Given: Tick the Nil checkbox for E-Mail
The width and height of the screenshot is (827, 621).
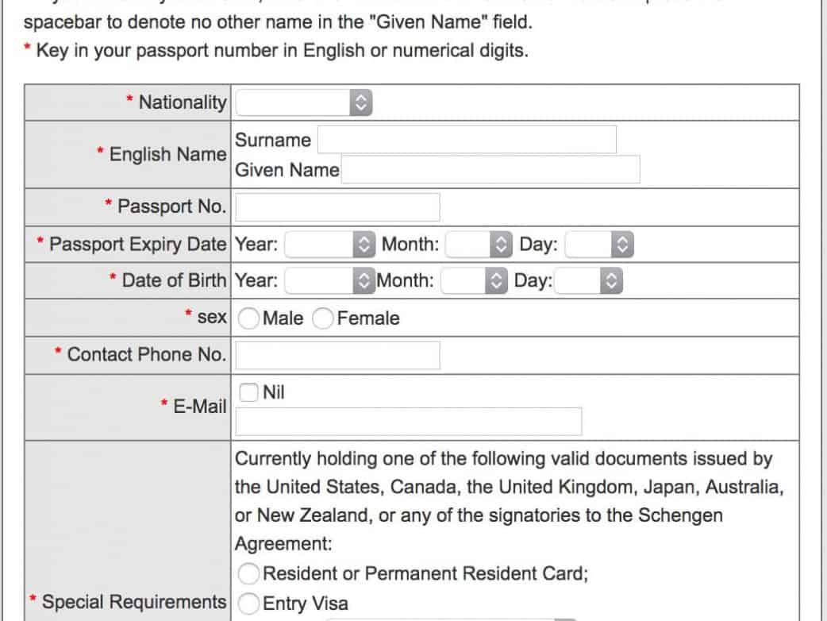Looking at the screenshot, I should (248, 391).
